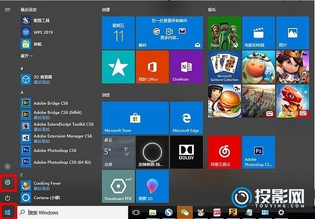Open the teal star tile

pyautogui.click(x=118, y=67)
